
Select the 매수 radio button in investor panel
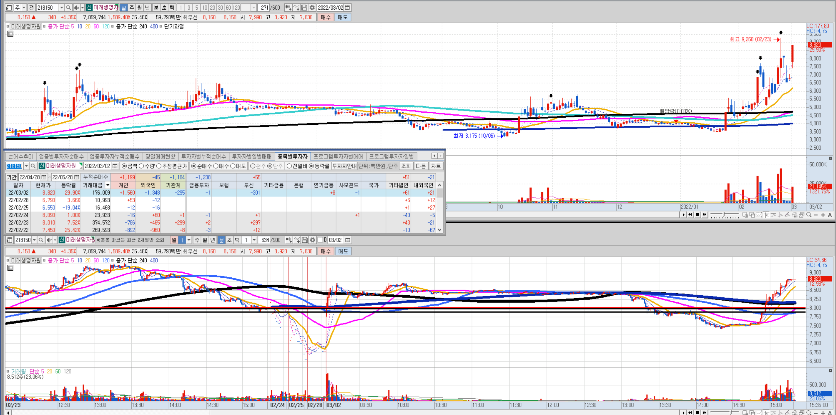215,166
